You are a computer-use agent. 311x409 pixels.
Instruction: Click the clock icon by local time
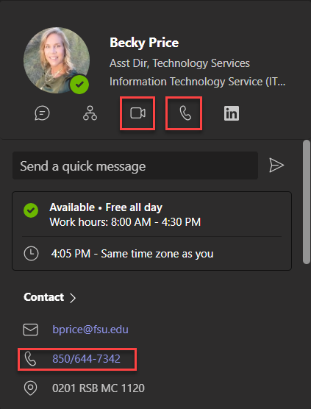[x=31, y=253]
